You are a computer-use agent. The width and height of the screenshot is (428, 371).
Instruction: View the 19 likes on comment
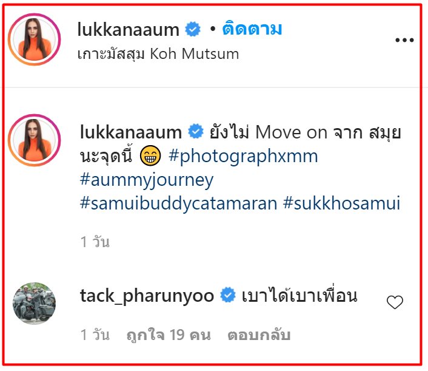click(x=169, y=335)
